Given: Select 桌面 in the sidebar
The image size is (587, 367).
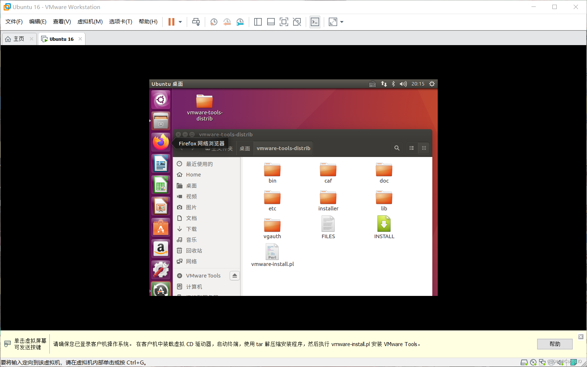Looking at the screenshot, I should 207,185.
